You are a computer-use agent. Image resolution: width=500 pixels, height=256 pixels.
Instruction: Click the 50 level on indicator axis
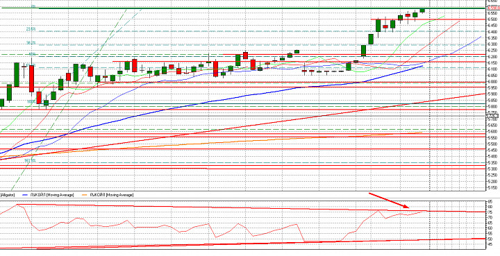[491, 239]
